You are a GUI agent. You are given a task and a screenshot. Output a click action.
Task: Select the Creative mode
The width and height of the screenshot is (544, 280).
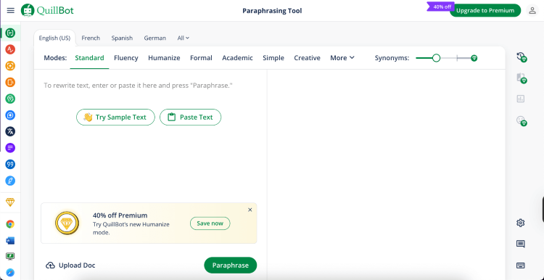[x=307, y=58]
